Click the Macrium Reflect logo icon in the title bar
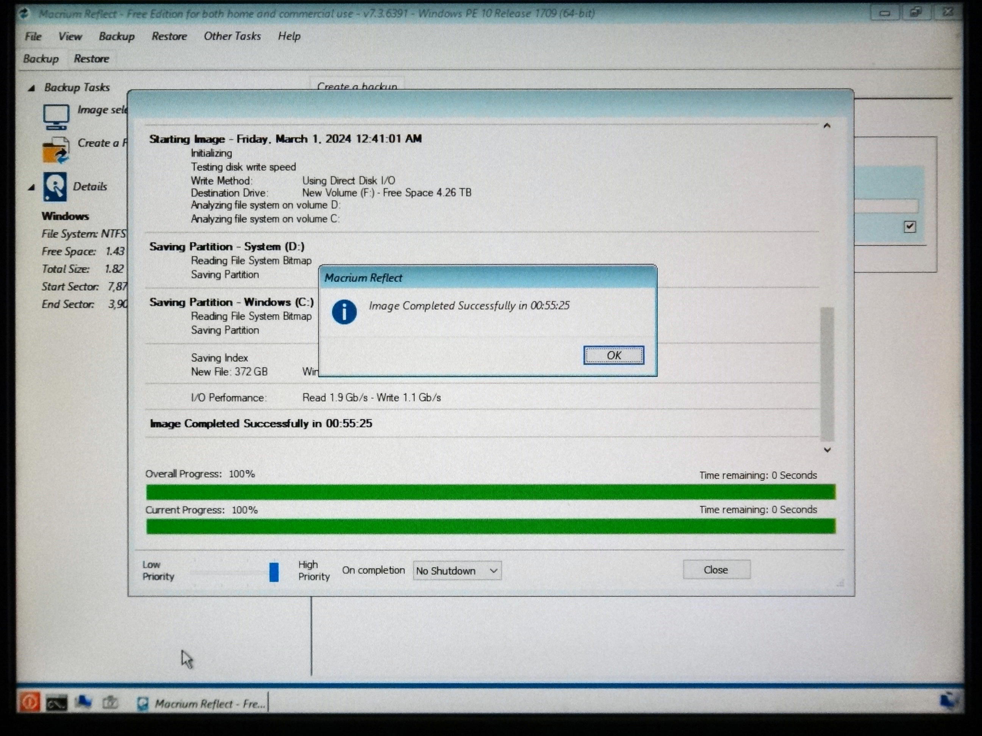The height and width of the screenshot is (736, 982). tap(24, 13)
